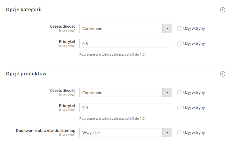Collapse the Opcje kategorii section arrow icon
The width and height of the screenshot is (233, 144).
(222, 10)
